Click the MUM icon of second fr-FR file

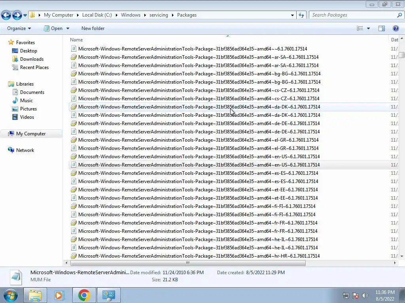tap(74, 231)
